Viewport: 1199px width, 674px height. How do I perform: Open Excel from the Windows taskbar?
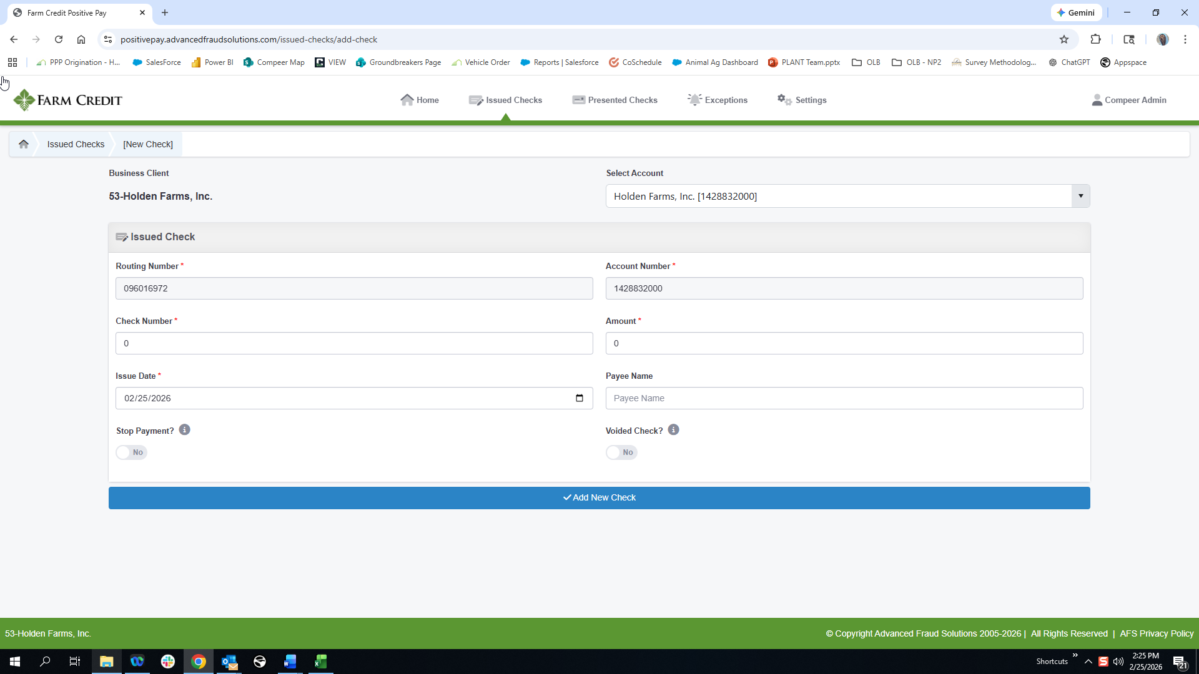pos(320,662)
